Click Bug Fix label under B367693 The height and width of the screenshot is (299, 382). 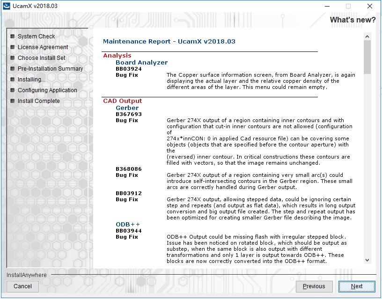(127, 120)
